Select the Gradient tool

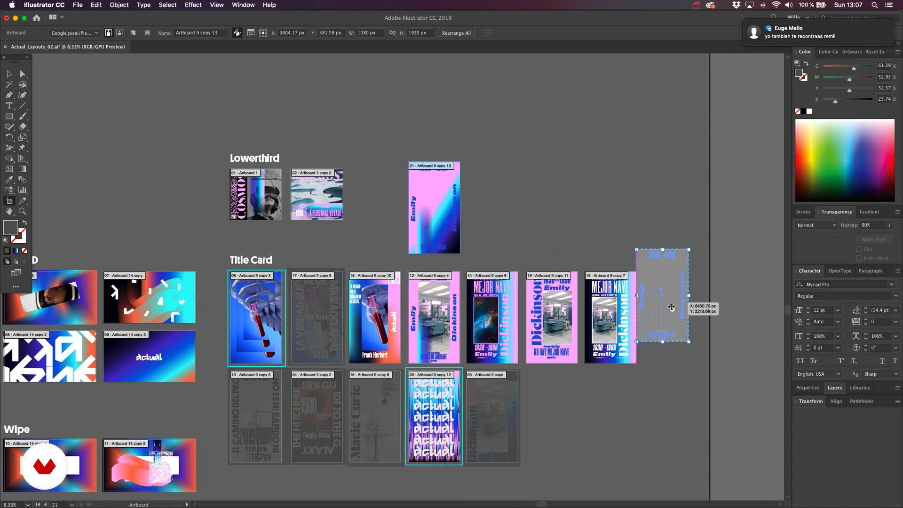click(23, 169)
